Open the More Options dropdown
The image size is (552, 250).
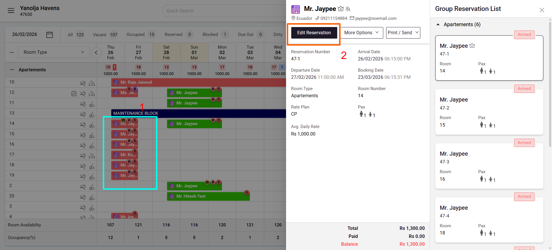pyautogui.click(x=362, y=33)
